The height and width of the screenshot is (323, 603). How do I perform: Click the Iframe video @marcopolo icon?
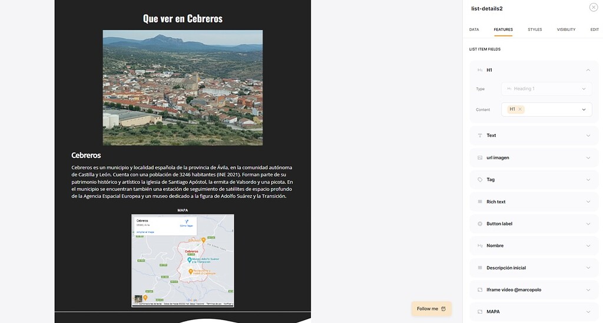pos(480,290)
